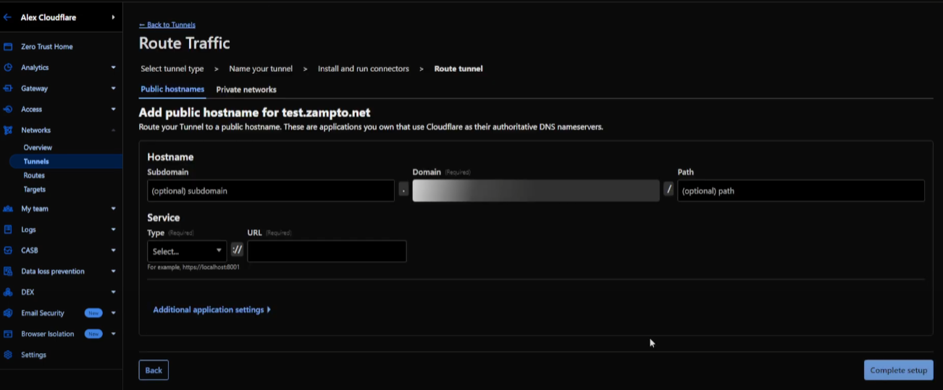Click the Back button
943x390 pixels.
pyautogui.click(x=154, y=370)
